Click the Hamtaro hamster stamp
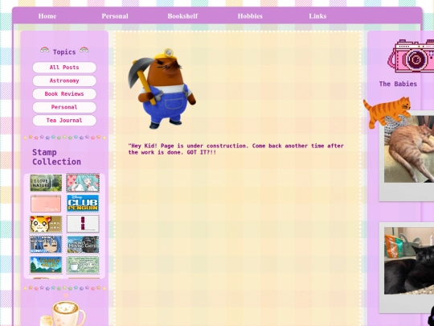This screenshot has height=326, width=434. (x=46, y=224)
